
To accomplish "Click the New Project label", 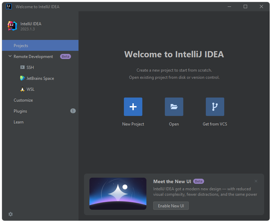I will coord(133,124).
